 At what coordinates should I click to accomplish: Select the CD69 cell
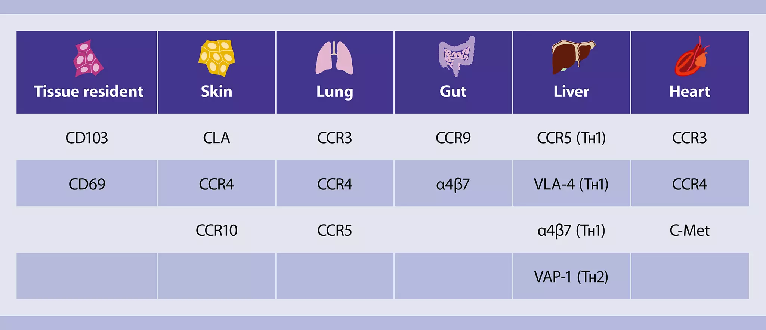point(87,184)
